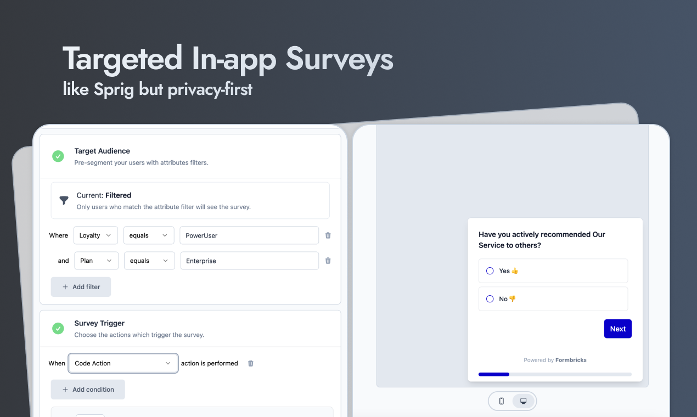Click Target Audience green checkmark icon

click(58, 156)
